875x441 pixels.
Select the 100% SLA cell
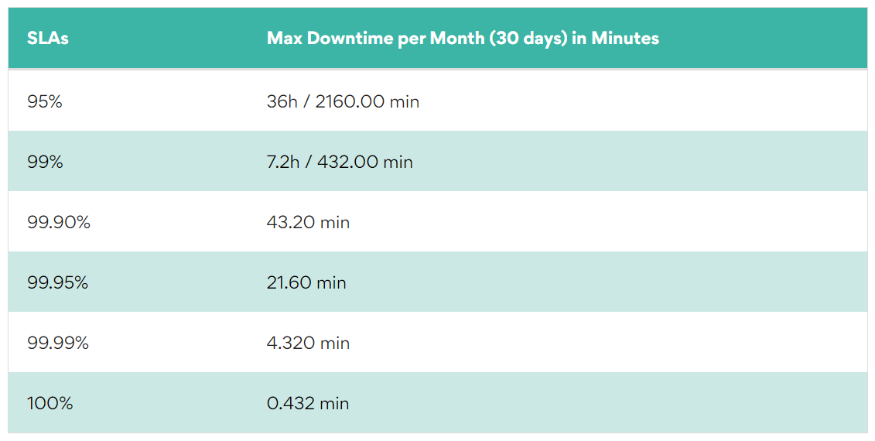(x=50, y=403)
